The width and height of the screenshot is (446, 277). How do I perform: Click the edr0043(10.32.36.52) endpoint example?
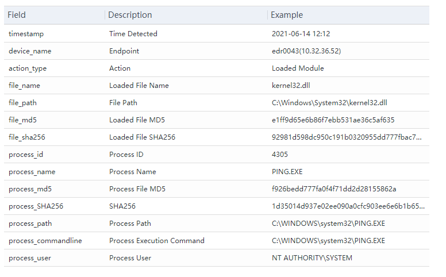306,51
